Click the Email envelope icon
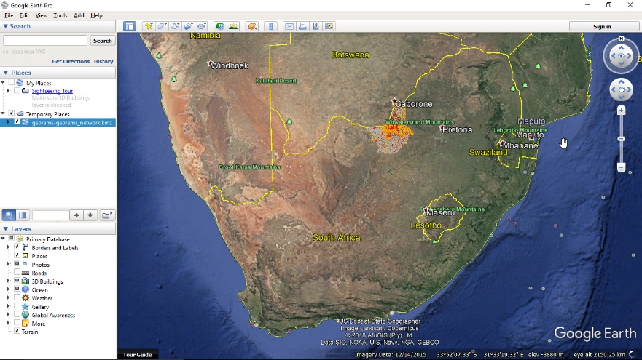642x360 pixels. [289, 26]
